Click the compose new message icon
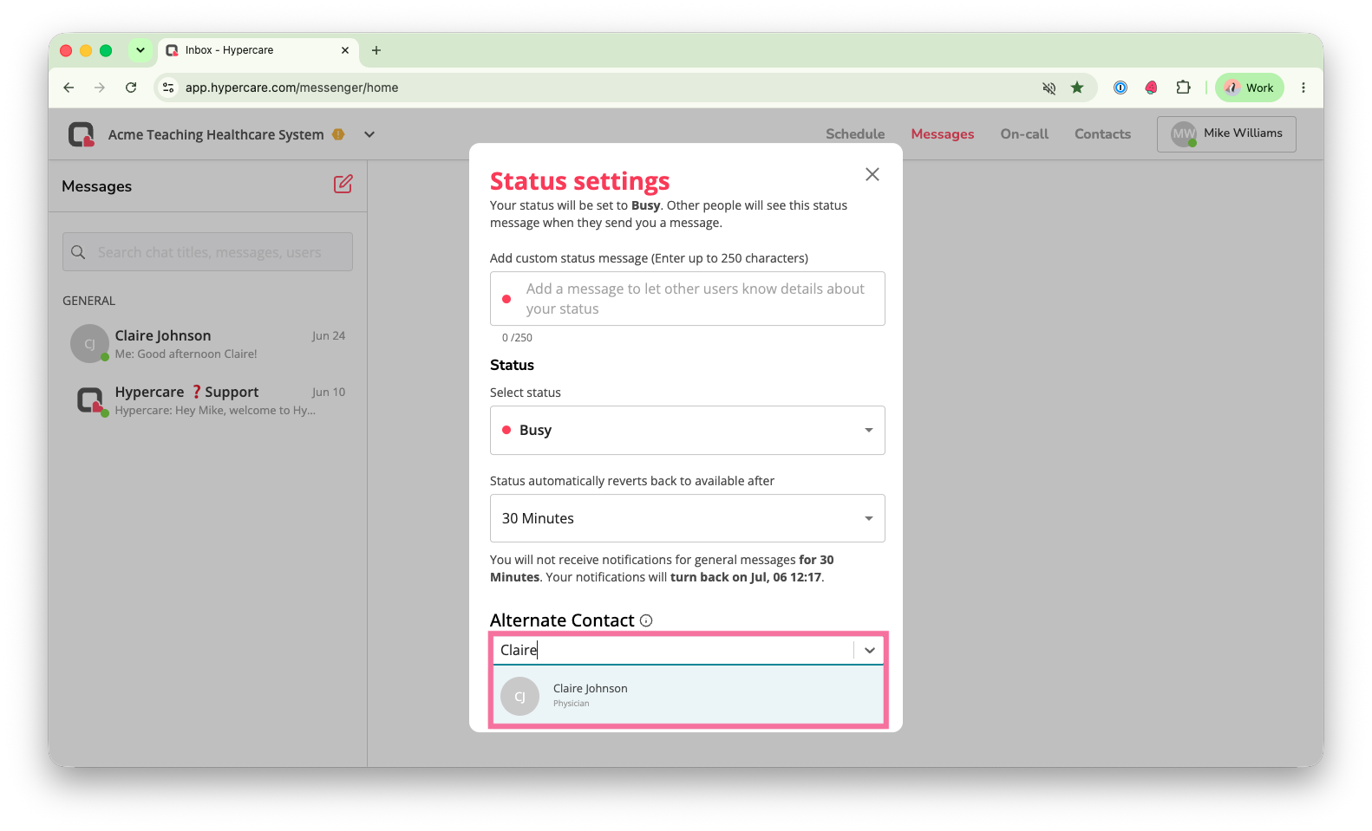Viewport: 1372px width, 831px height. (x=343, y=184)
